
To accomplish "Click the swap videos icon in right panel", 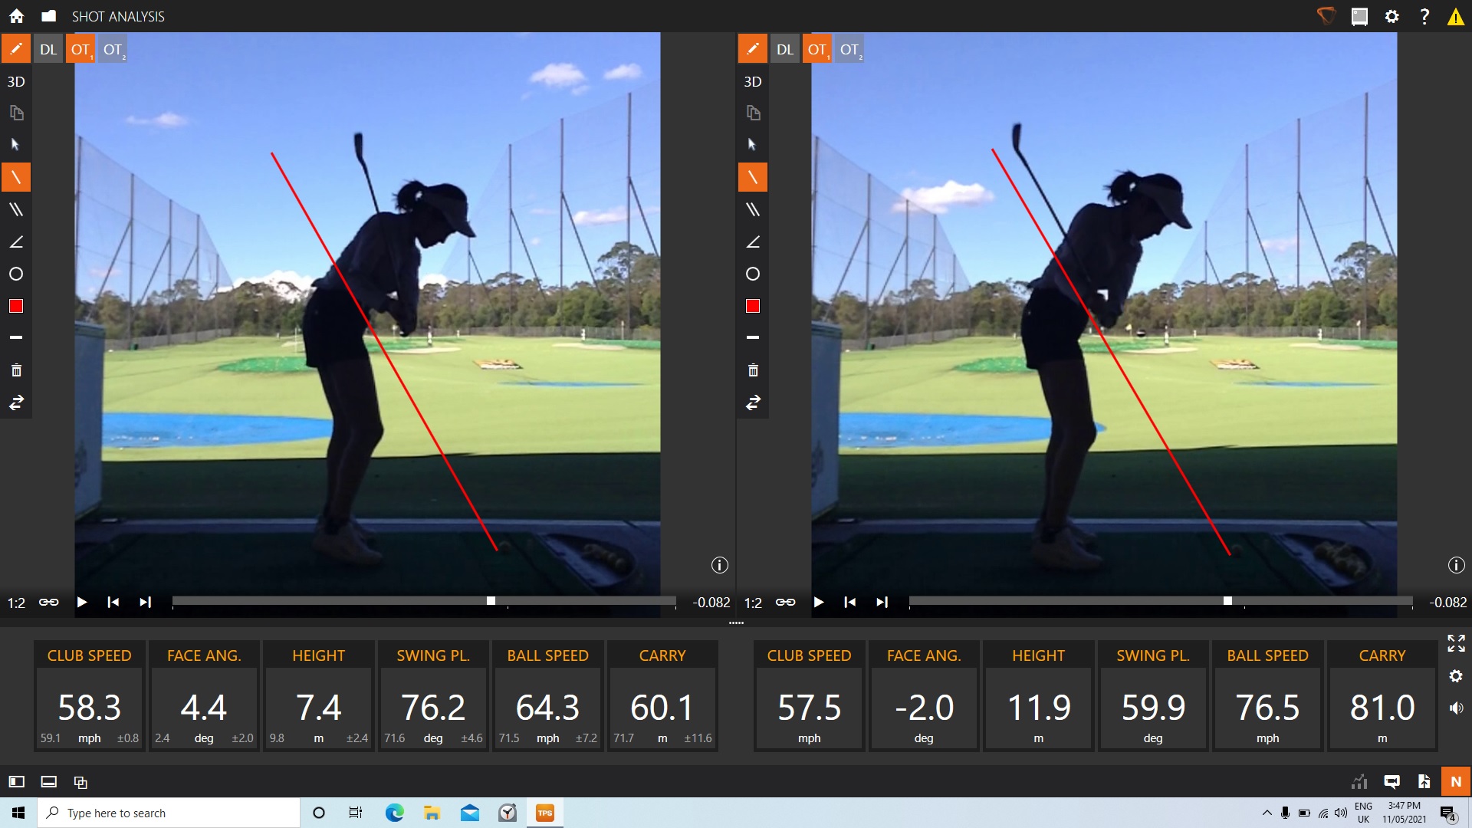I will click(753, 403).
